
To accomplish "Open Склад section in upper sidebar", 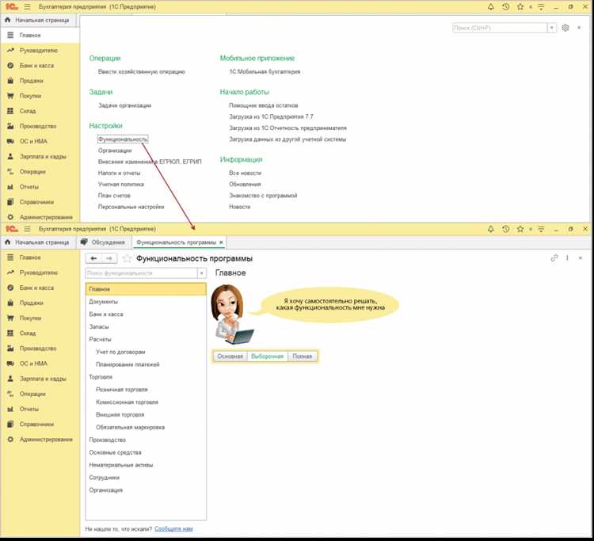I will [x=28, y=111].
